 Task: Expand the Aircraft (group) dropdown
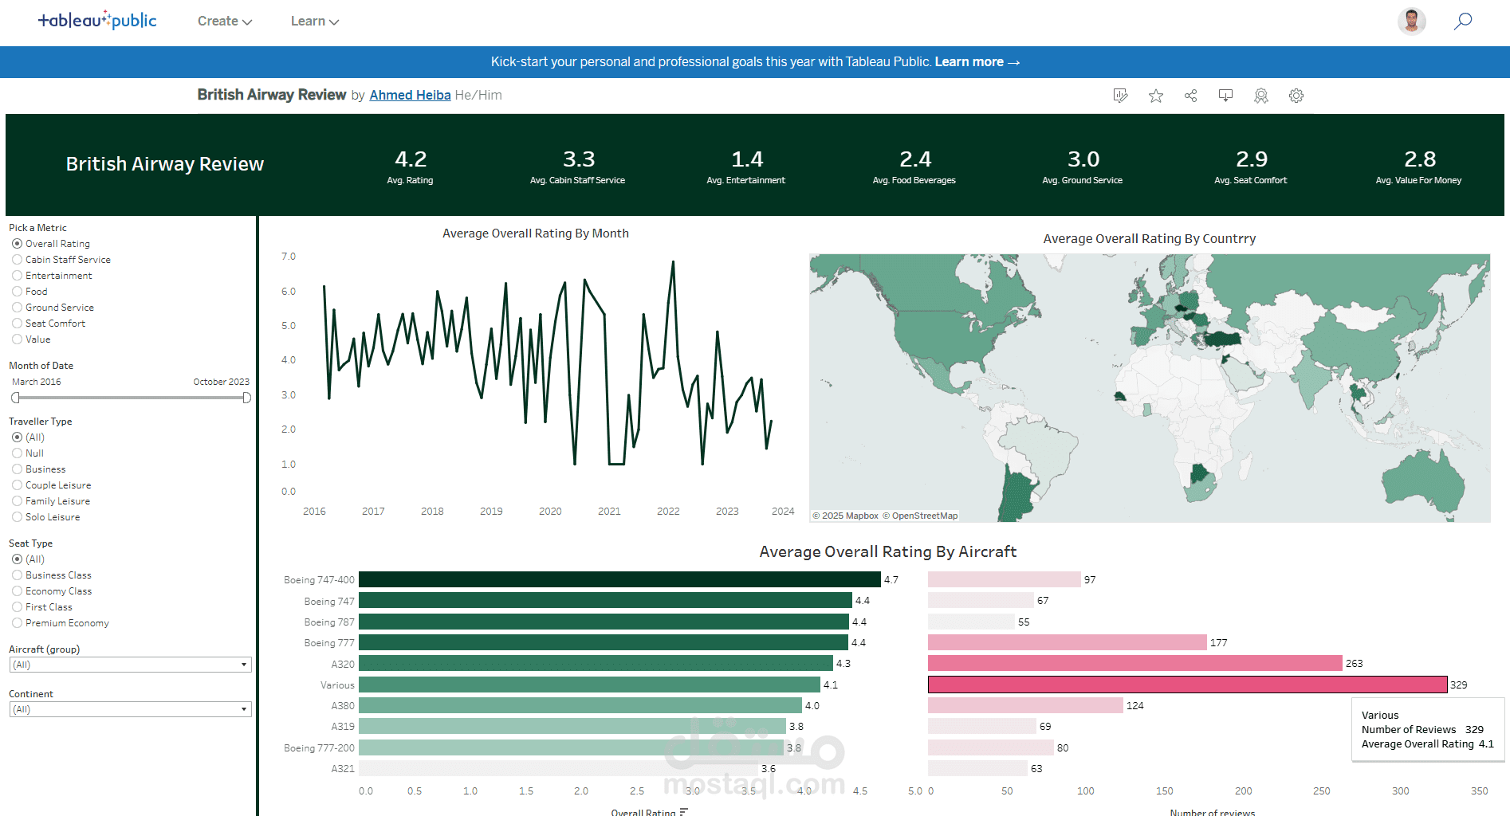pos(131,665)
